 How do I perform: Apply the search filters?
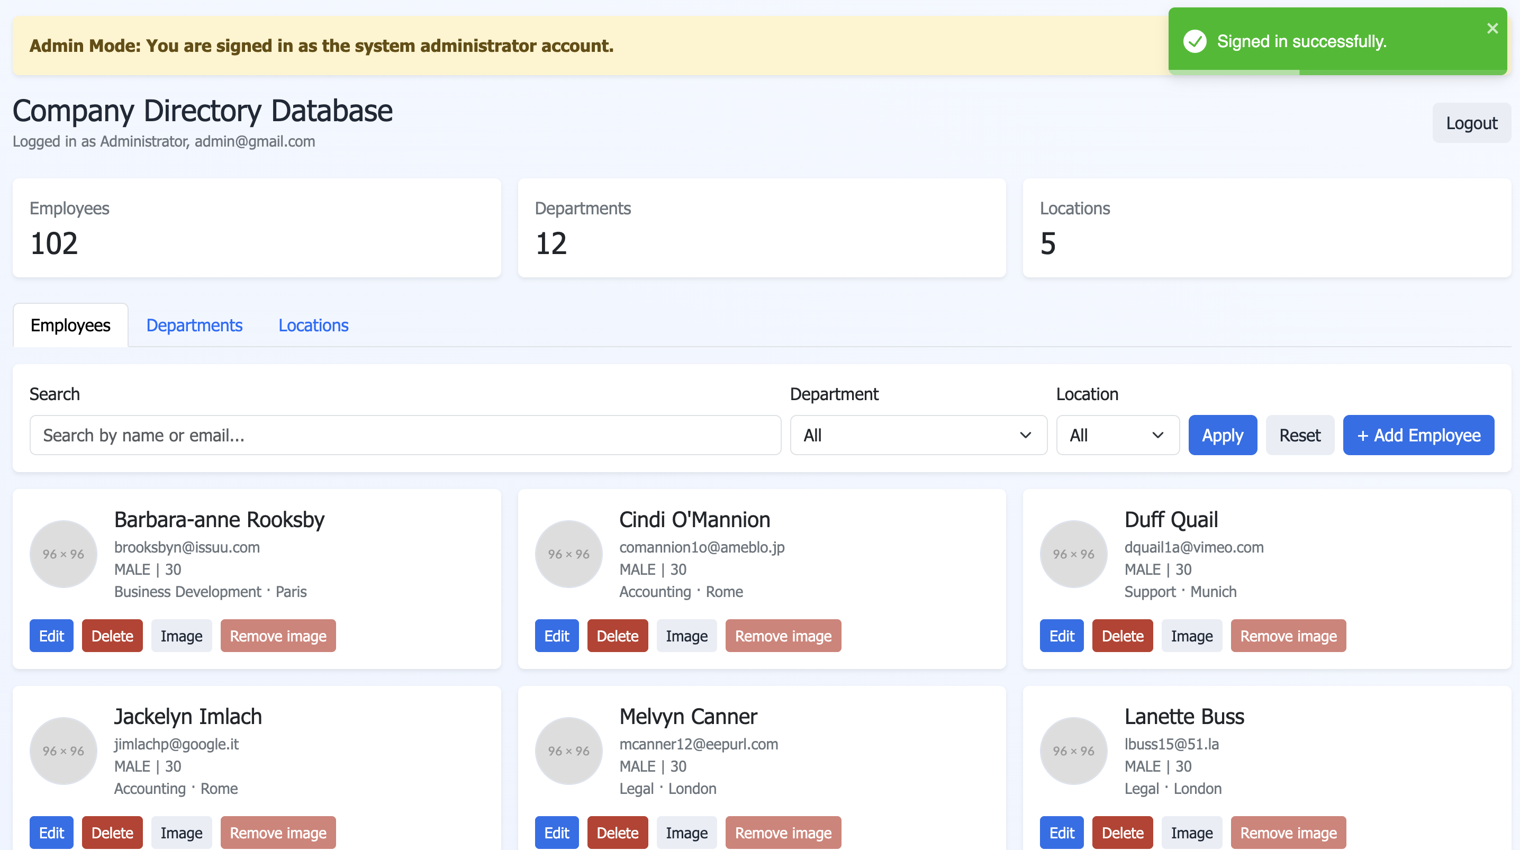click(x=1222, y=435)
